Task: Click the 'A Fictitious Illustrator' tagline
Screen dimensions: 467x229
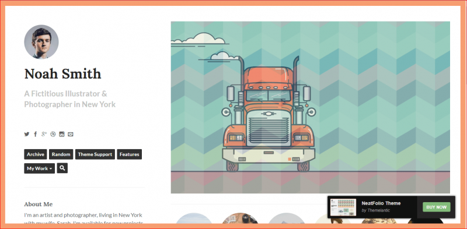Action: 69,99
